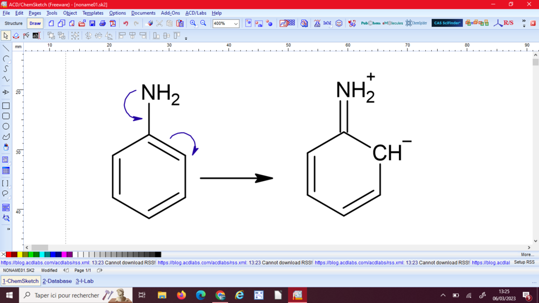
Task: Expand the toolbar overflow chevron
Action: click(x=523, y=24)
